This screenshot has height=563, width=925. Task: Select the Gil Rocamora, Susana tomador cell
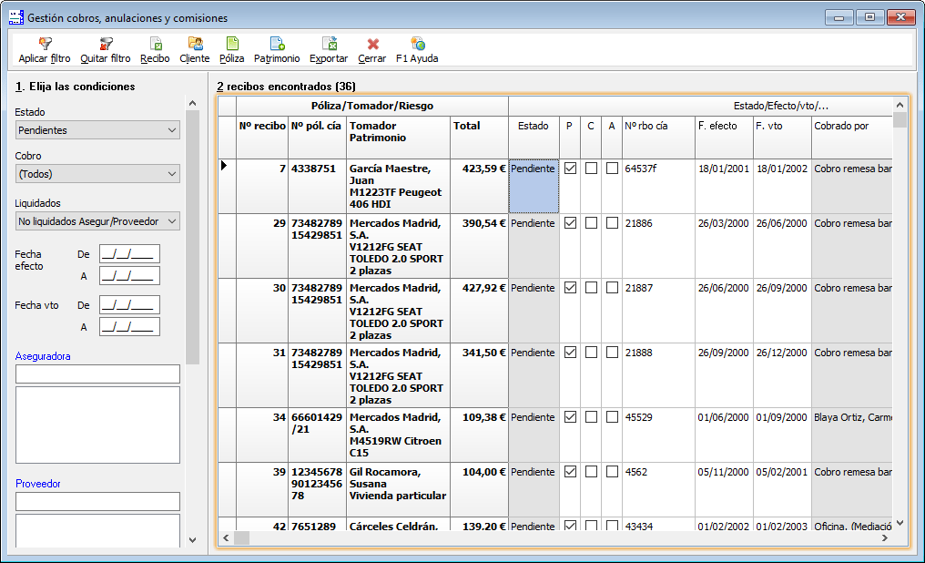[x=398, y=490]
